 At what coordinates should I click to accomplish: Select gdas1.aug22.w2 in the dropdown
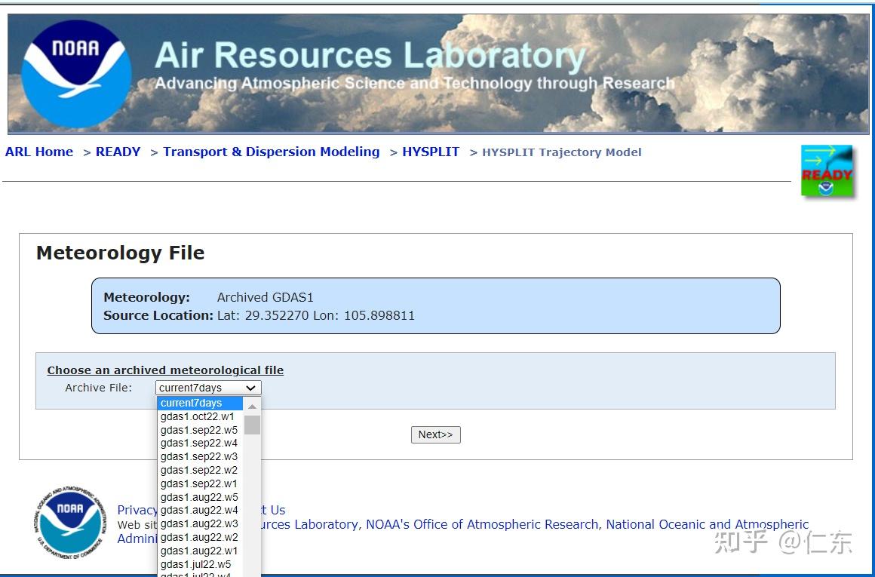pos(199,537)
